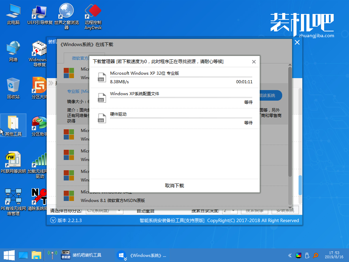Open the 其他工具 folder icon

[x=13, y=124]
